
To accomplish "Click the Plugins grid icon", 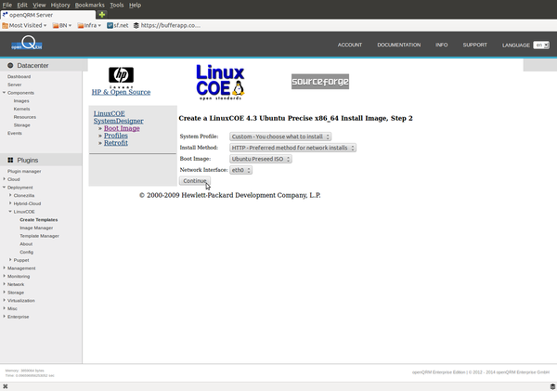I will (x=10, y=160).
